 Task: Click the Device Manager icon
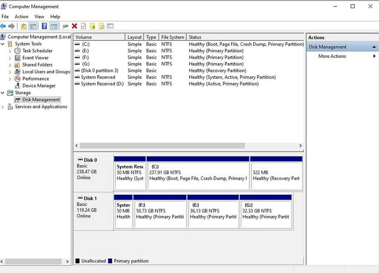[17, 86]
